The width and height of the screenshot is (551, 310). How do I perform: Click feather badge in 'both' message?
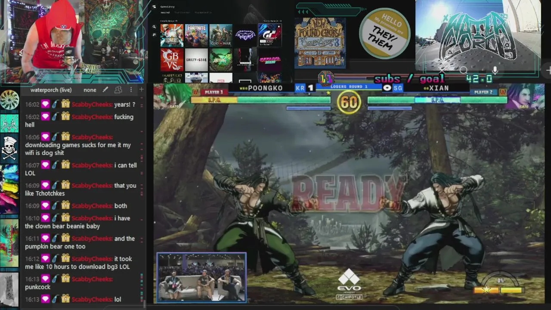55,206
